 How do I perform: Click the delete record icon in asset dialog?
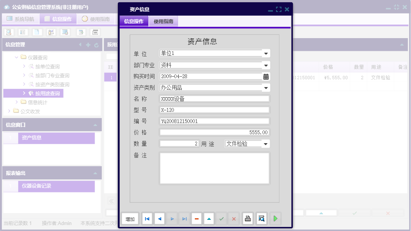tap(196, 219)
